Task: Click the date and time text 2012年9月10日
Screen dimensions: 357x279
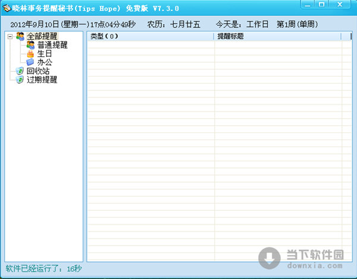Action: click(73, 24)
